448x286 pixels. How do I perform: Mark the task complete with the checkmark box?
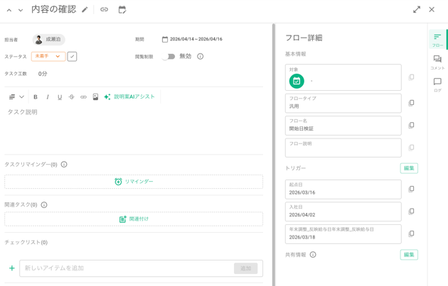point(72,57)
